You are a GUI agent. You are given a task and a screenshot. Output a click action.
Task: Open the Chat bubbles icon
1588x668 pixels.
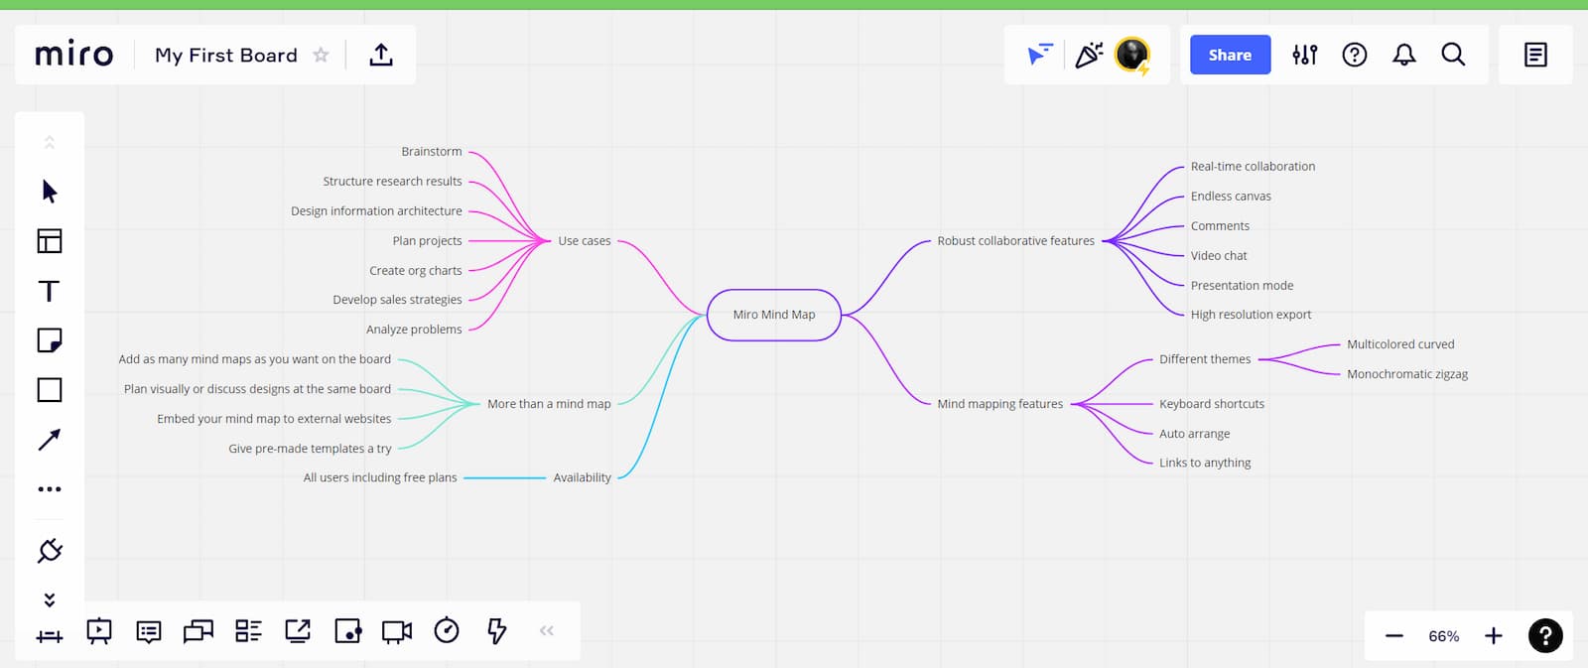coord(198,631)
